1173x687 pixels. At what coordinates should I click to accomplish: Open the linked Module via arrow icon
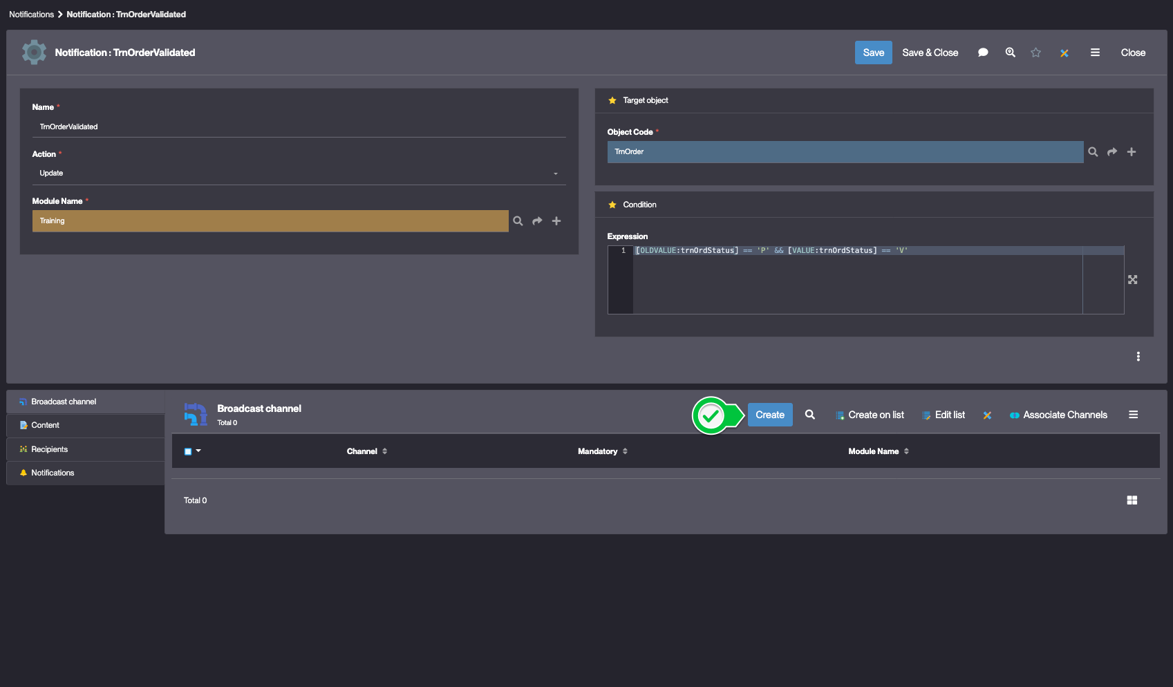click(537, 221)
